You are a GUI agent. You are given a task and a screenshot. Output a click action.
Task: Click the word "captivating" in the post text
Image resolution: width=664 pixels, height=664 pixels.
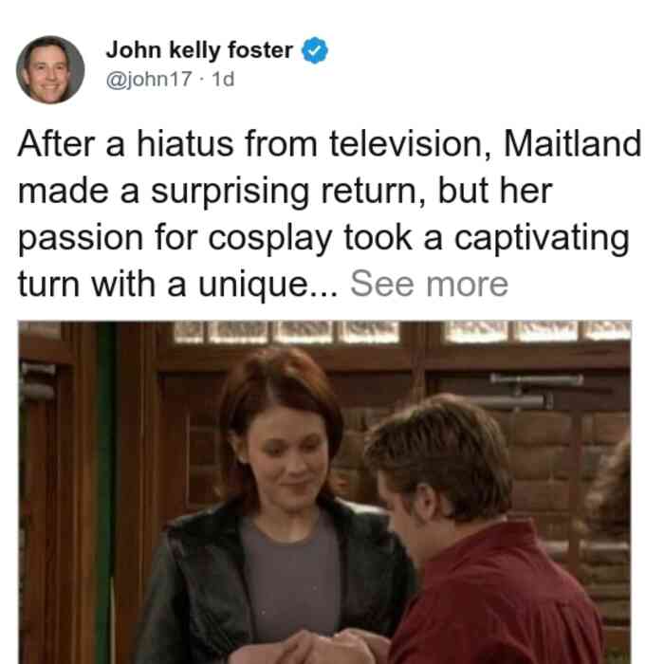(542, 238)
